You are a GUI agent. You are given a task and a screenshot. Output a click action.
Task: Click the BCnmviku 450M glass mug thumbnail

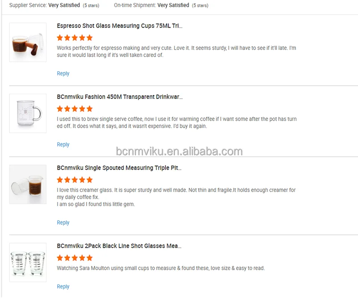pyautogui.click(x=28, y=113)
